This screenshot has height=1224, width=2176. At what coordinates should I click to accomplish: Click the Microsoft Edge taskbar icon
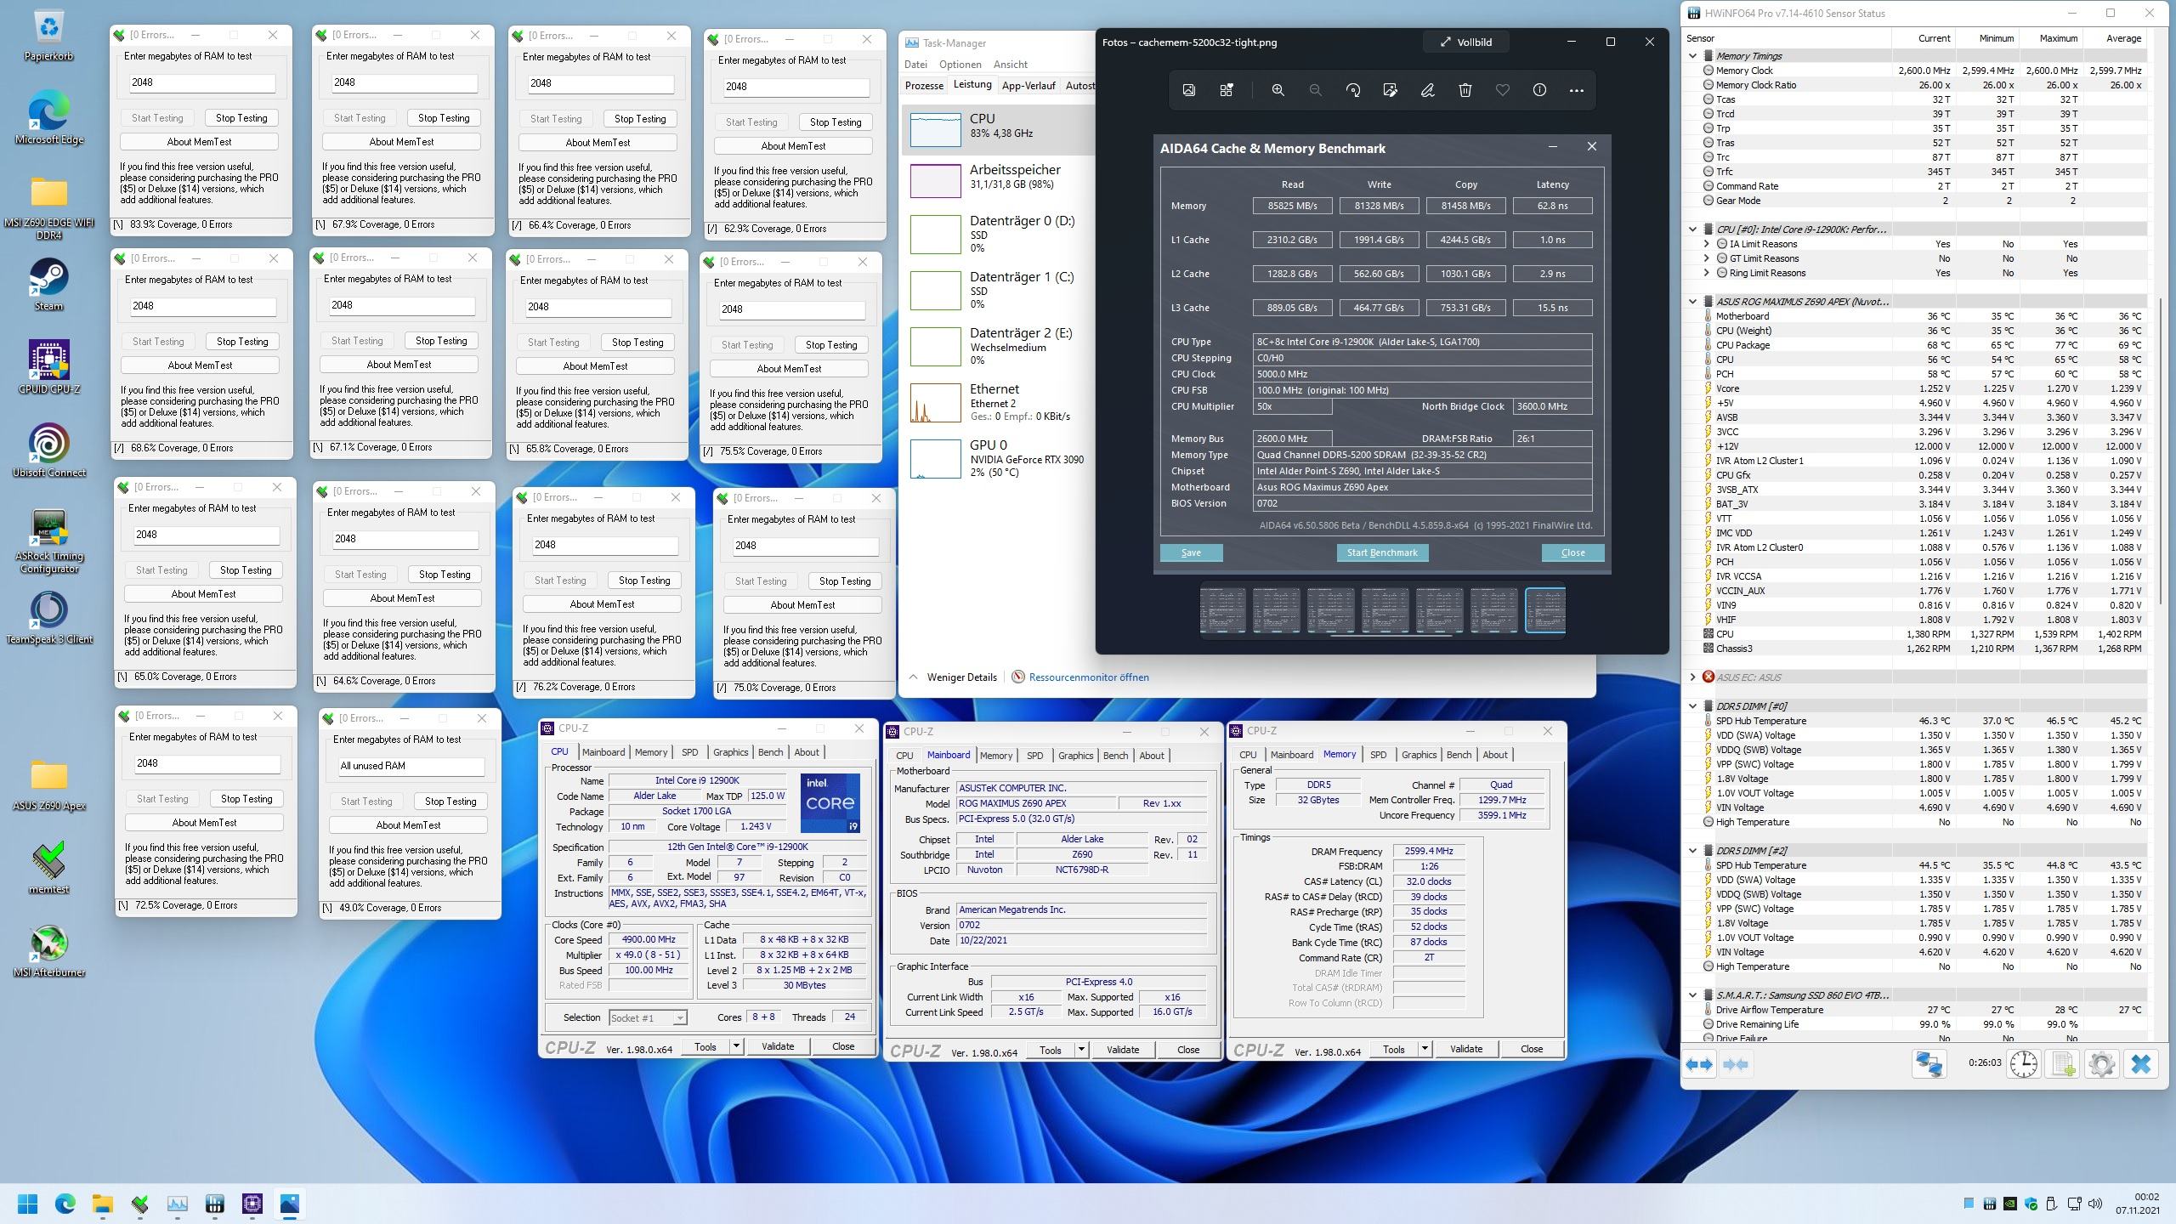(65, 1204)
